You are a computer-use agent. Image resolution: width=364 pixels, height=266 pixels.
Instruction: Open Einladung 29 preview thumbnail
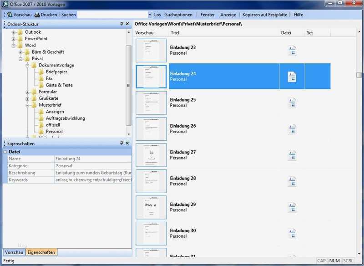click(x=151, y=207)
